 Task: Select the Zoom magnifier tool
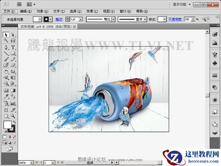pos(13,116)
